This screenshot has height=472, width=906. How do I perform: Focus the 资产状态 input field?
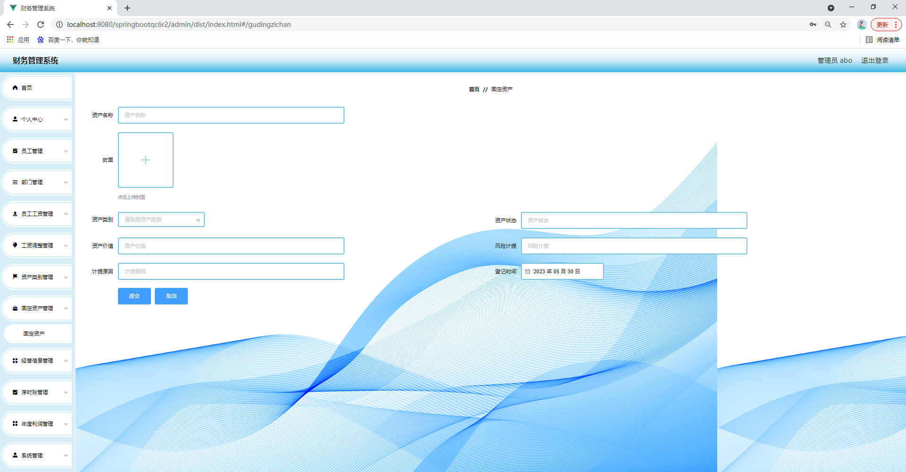pyautogui.click(x=634, y=220)
